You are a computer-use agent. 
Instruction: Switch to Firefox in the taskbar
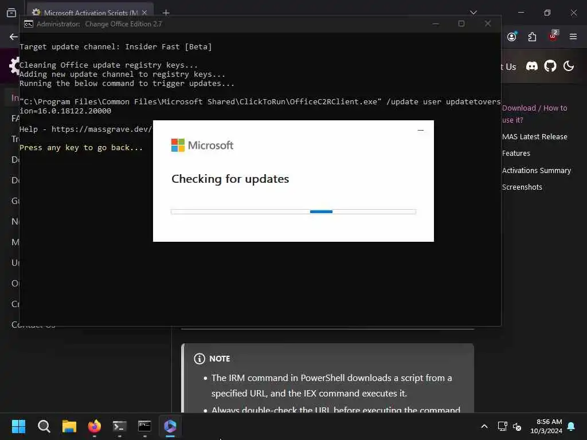tap(95, 426)
